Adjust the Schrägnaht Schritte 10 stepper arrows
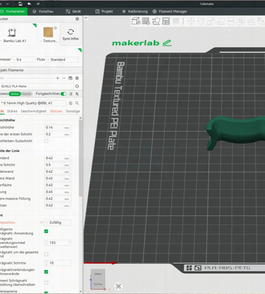The image size is (265, 294). 47,263
